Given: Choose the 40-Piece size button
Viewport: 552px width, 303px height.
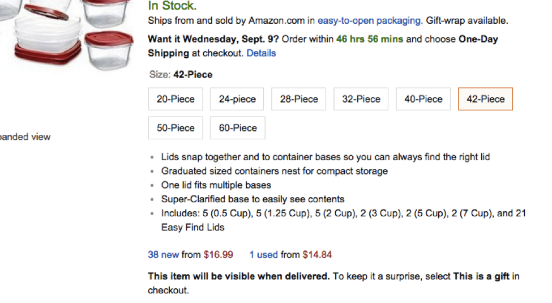Looking at the screenshot, I should coord(423,99).
